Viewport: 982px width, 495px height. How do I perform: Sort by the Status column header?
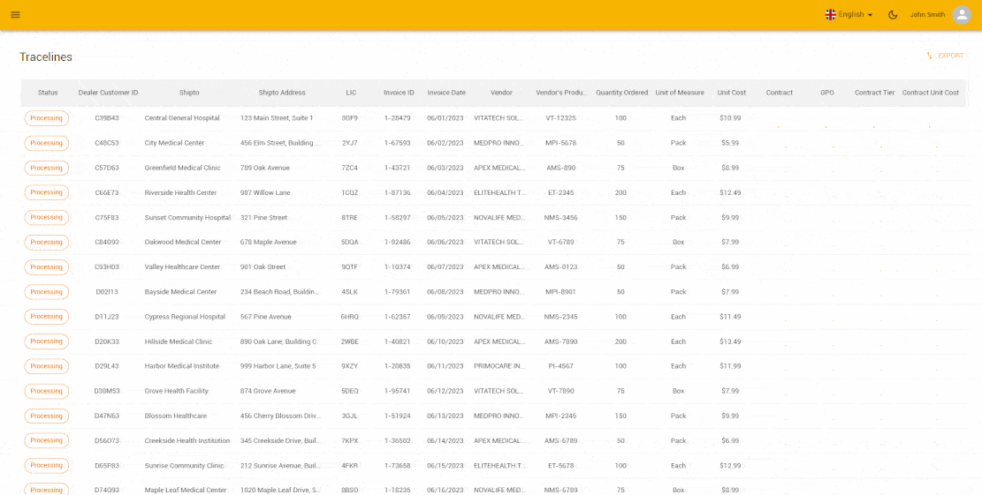pyautogui.click(x=48, y=93)
